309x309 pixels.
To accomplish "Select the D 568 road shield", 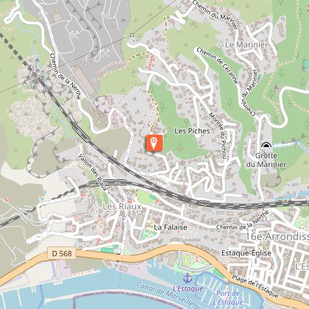I will point(62,253).
